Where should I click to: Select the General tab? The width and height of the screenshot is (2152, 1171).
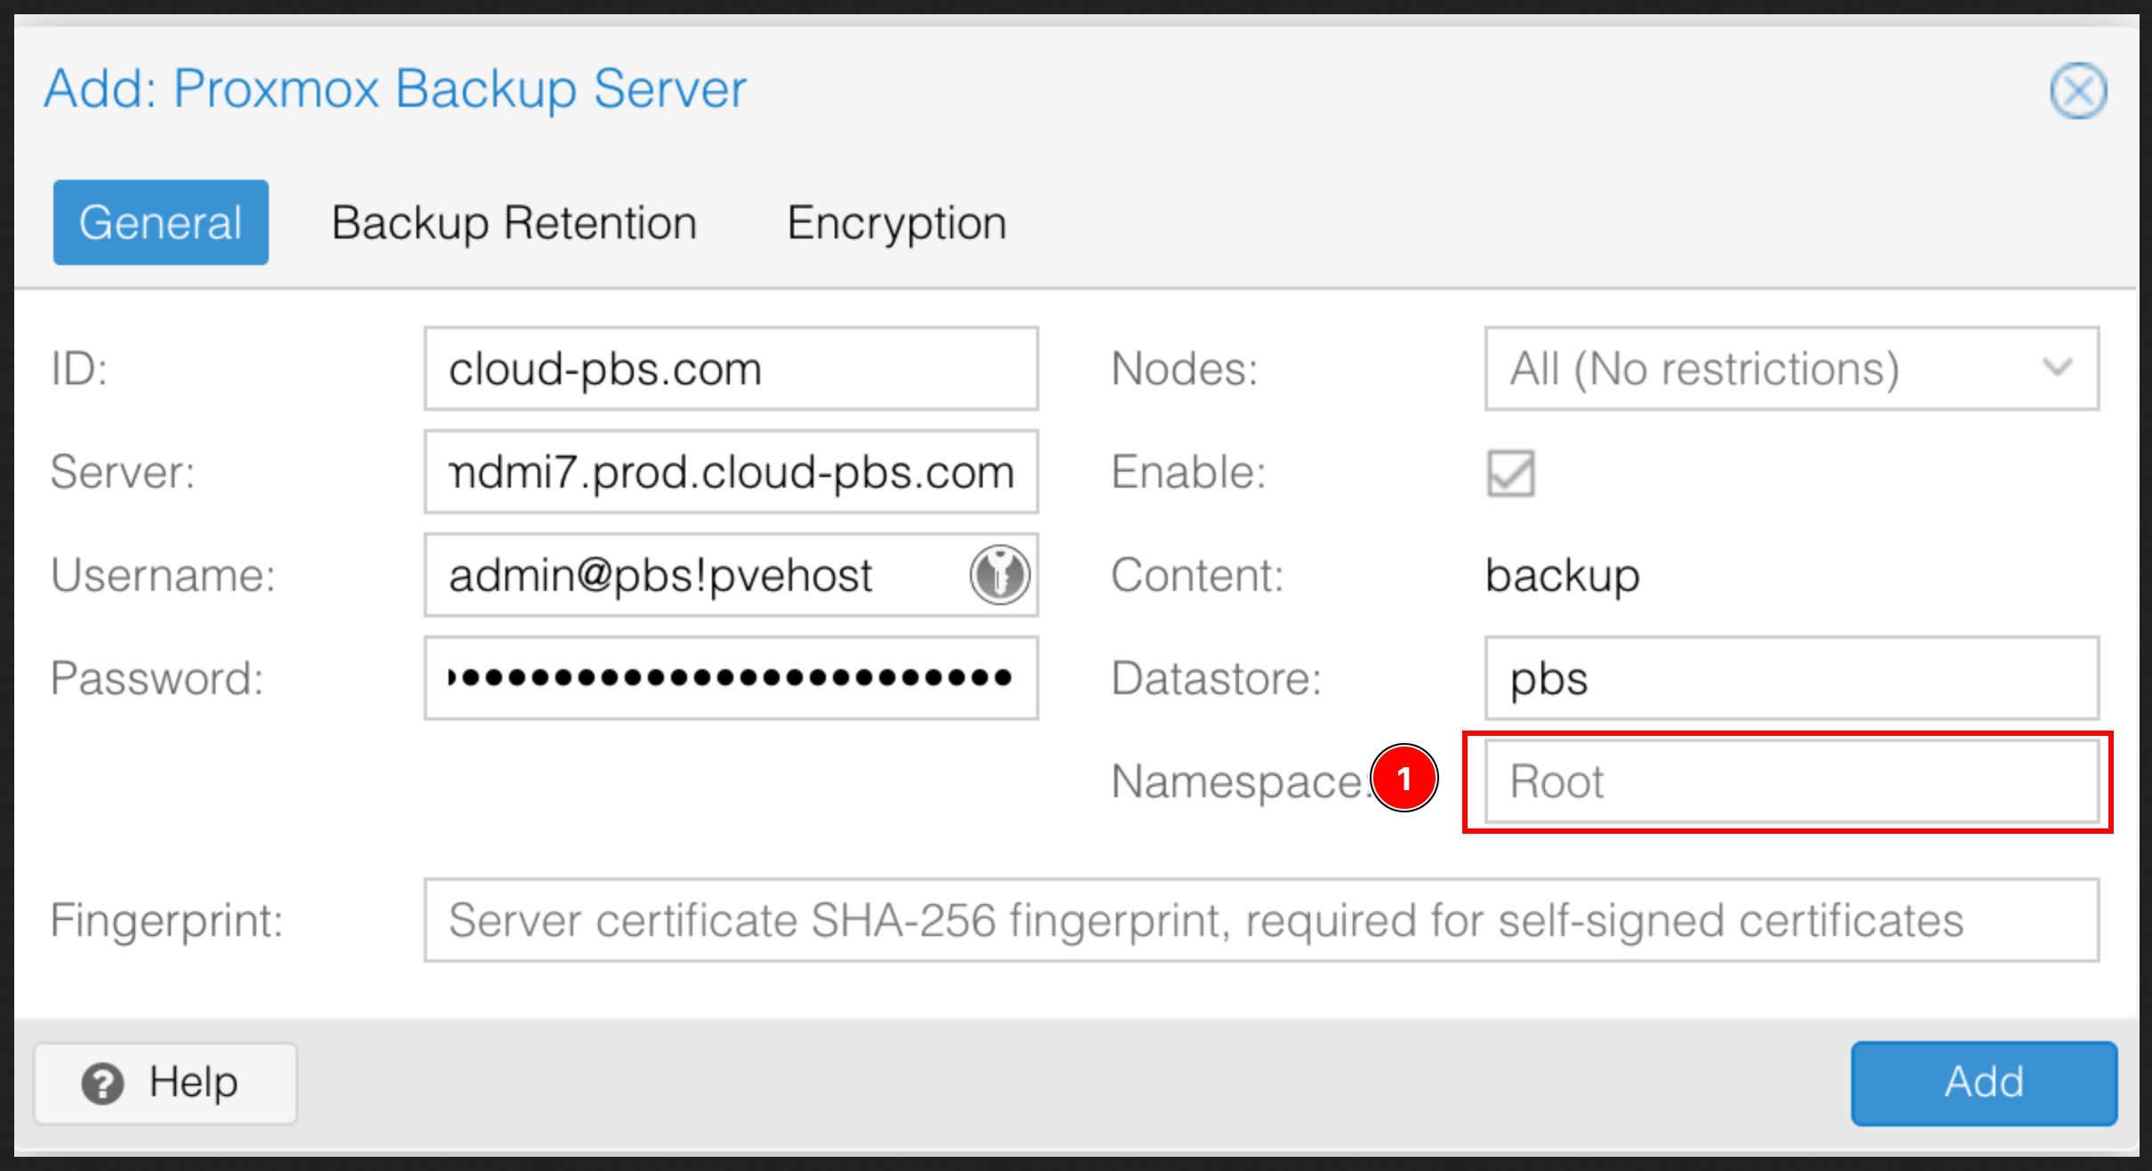[161, 222]
